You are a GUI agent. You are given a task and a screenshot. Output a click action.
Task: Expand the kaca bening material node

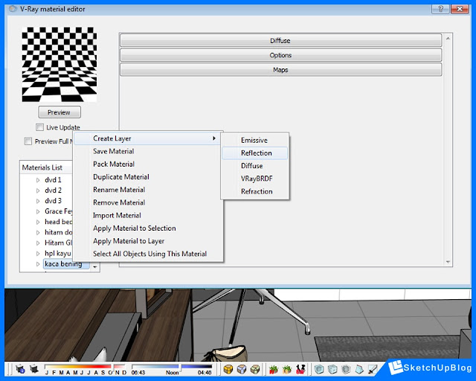[38, 264]
